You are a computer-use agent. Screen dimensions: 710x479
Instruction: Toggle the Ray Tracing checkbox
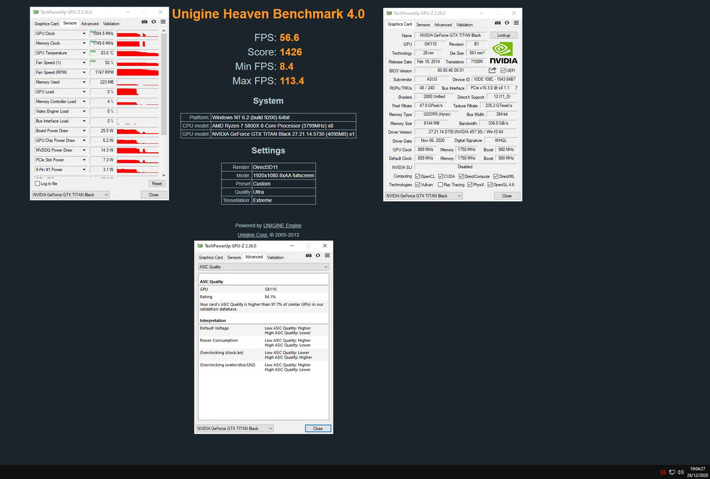pos(440,185)
